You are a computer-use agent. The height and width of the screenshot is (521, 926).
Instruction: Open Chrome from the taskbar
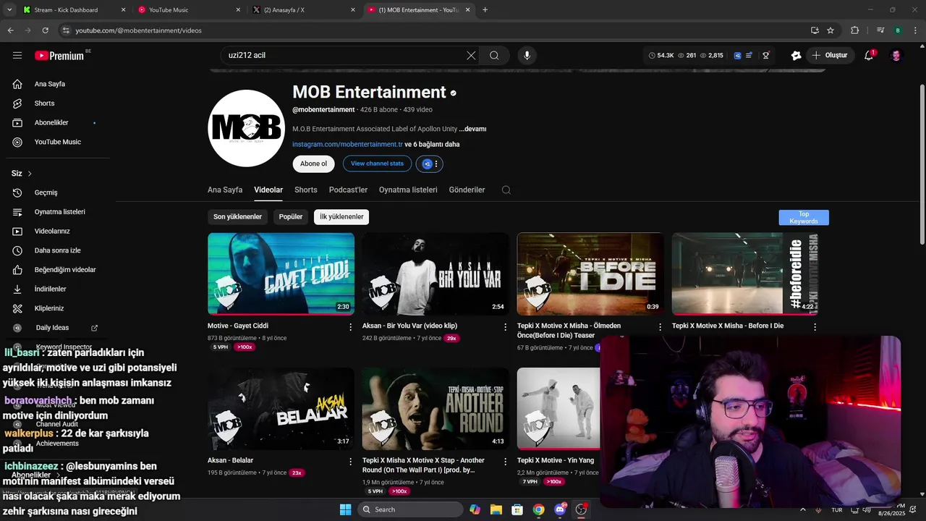pyautogui.click(x=539, y=509)
